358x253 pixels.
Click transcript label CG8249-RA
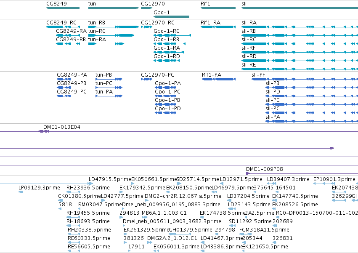pos(71,31)
